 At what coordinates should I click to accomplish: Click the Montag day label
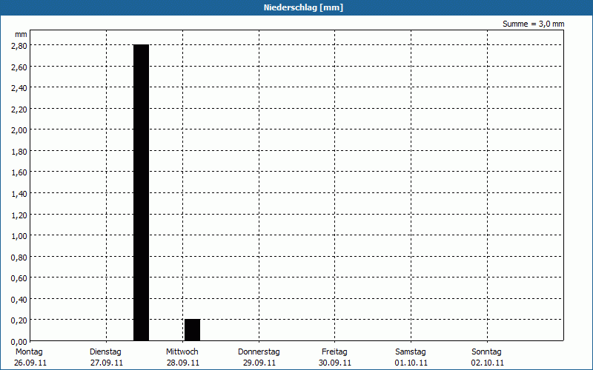[x=29, y=352]
